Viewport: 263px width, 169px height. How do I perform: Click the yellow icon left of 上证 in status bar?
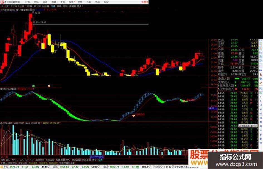click(x=2, y=167)
